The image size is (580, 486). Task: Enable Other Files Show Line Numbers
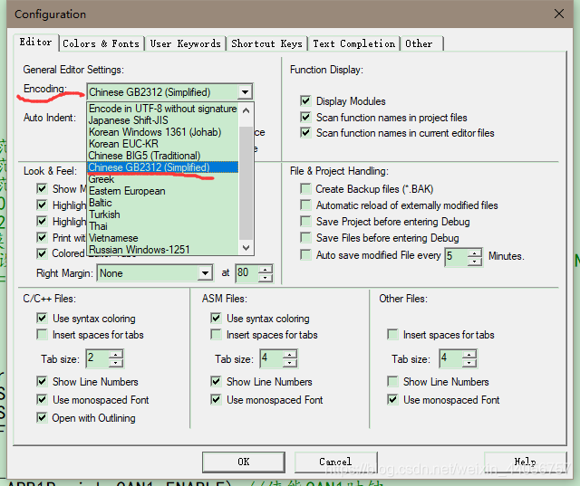click(392, 381)
